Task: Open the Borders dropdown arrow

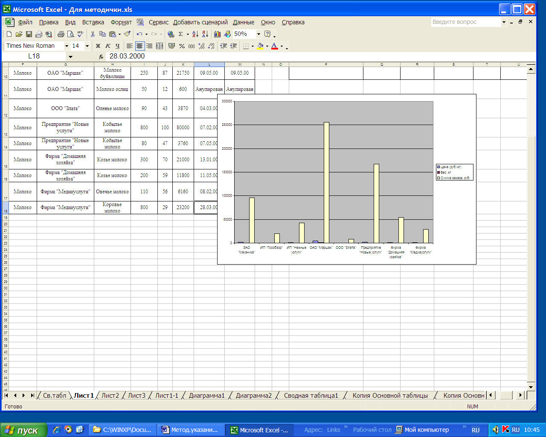Action: pos(253,46)
